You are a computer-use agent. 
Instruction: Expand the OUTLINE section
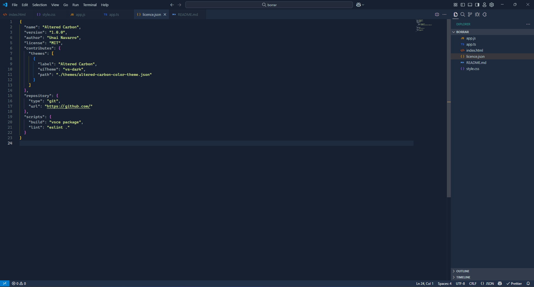[463, 271]
